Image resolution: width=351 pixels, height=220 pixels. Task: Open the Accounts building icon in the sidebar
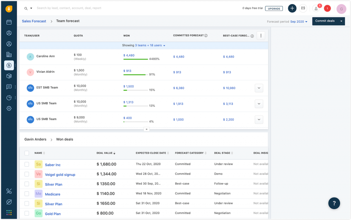pyautogui.click(x=9, y=54)
